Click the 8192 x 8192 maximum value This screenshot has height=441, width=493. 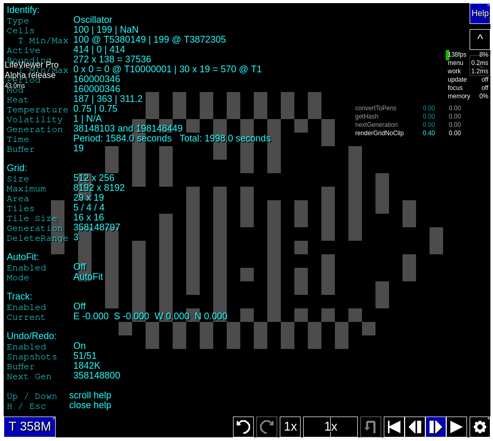(99, 188)
